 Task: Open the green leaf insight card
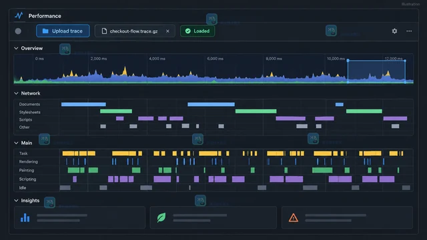click(213, 217)
